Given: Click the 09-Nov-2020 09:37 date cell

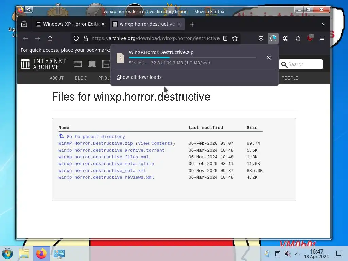Looking at the screenshot, I should pos(211,171).
